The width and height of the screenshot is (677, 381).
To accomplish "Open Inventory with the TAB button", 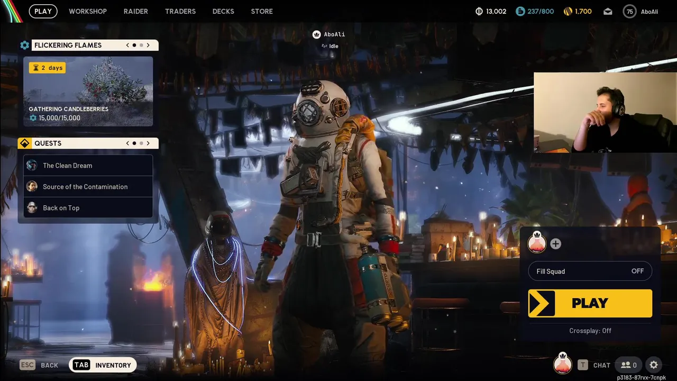I will (103, 365).
